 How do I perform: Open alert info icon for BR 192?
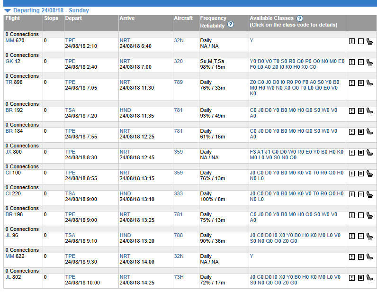[x=352, y=111]
